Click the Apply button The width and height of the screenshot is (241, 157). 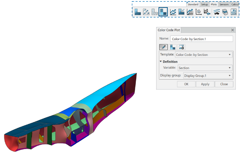tap(205, 84)
